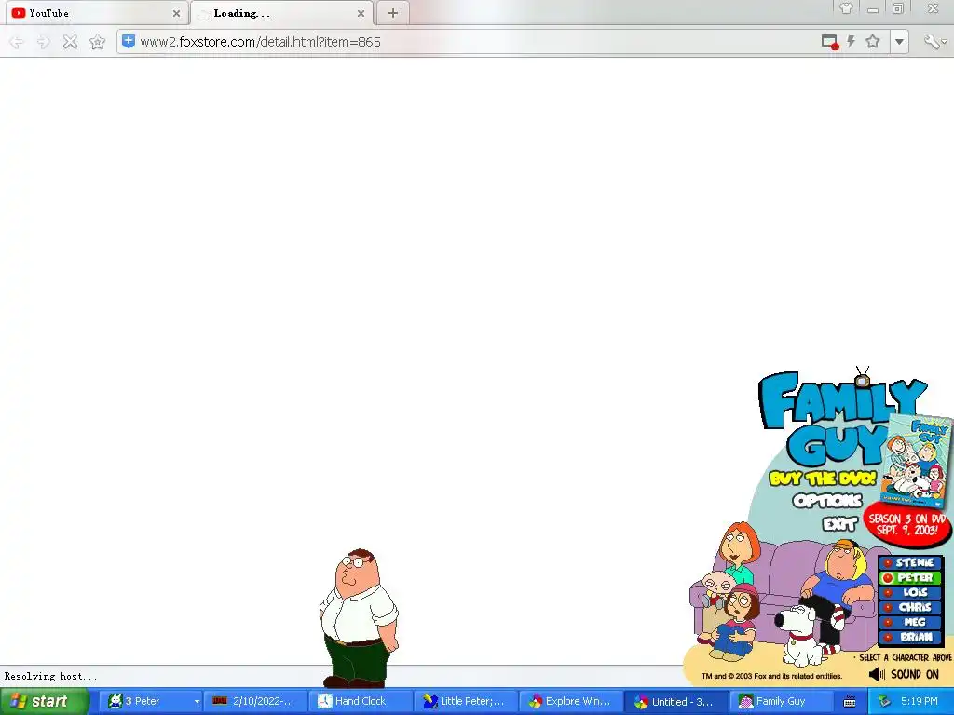954x715 pixels.
Task: Switch to Explore Win... taskbar window
Action: (571, 701)
